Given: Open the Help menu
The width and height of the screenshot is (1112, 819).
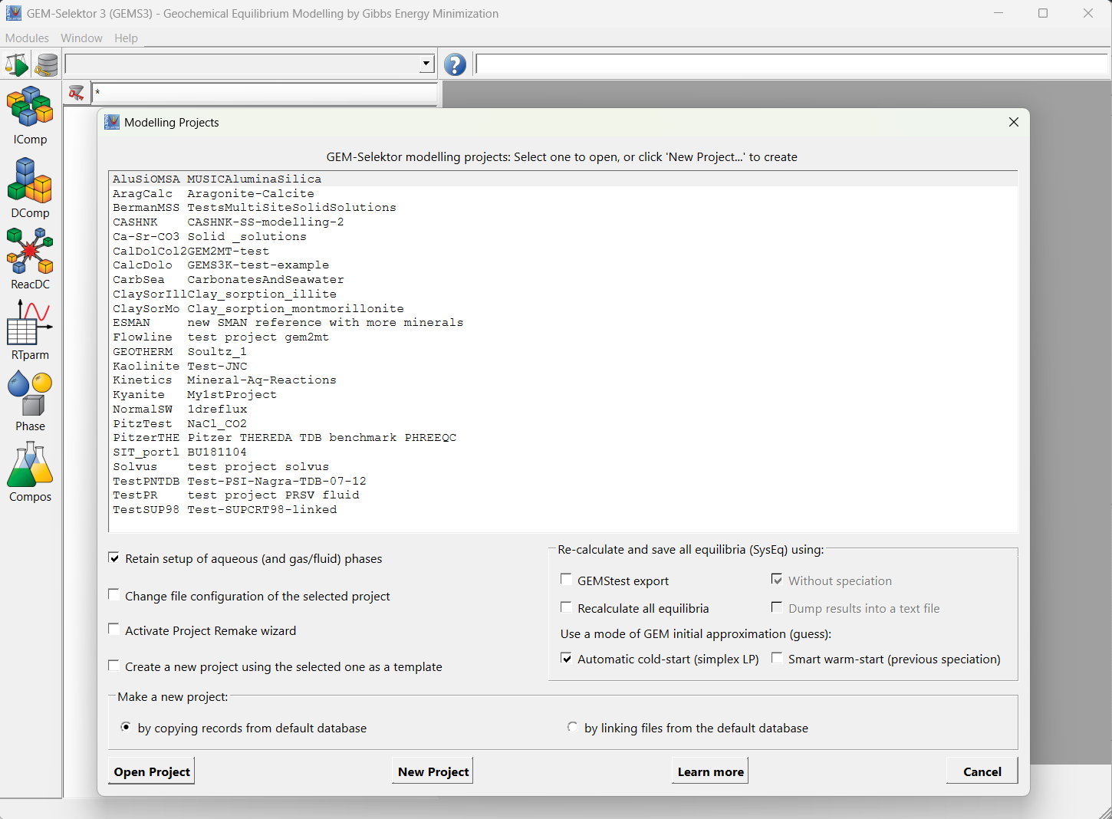Looking at the screenshot, I should tap(126, 38).
